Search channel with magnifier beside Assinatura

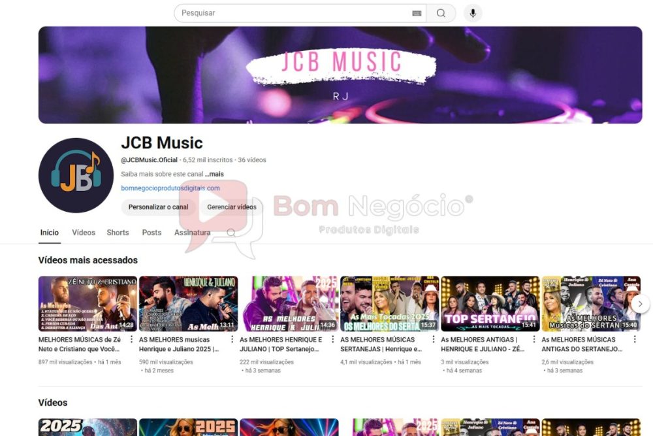231,233
